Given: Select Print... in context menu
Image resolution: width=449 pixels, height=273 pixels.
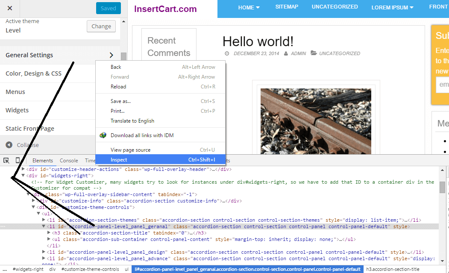Looking at the screenshot, I should tap(160, 111).
